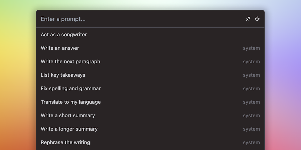Click system tag on Rephrase the writing row
301x150 pixels.
(251, 143)
